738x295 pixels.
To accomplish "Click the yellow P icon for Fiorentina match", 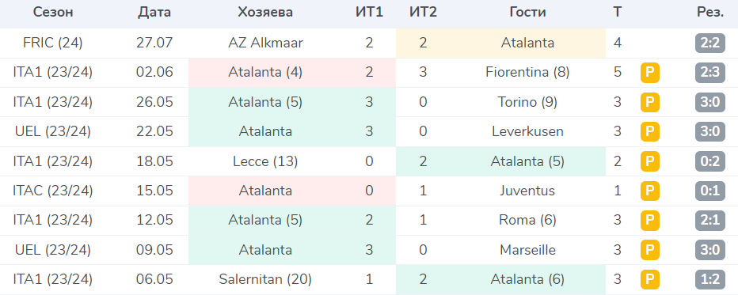I will click(x=649, y=73).
